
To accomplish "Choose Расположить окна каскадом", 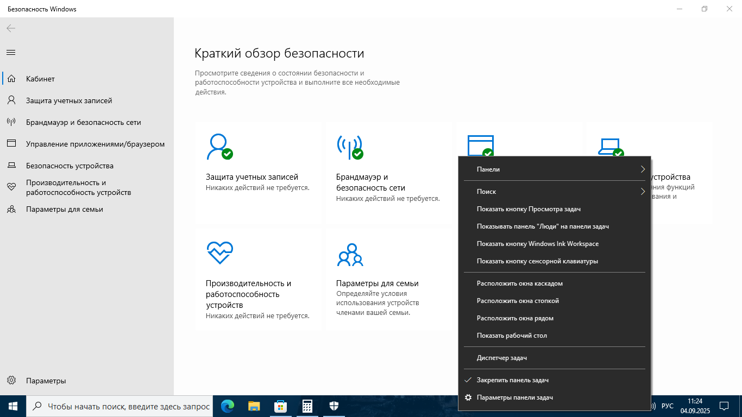I will 555,283.
